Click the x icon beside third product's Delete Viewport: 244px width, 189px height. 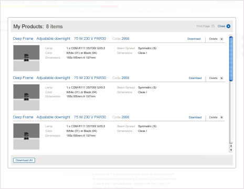[x=221, y=117]
